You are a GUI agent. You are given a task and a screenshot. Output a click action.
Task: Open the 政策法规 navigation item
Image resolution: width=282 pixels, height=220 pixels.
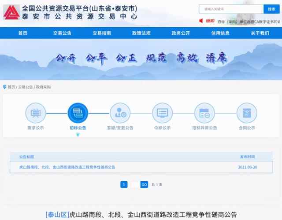[x=141, y=33]
